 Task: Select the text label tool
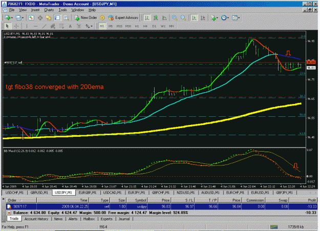79,26
